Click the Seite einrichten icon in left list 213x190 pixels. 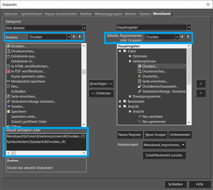[x=9, y=97]
